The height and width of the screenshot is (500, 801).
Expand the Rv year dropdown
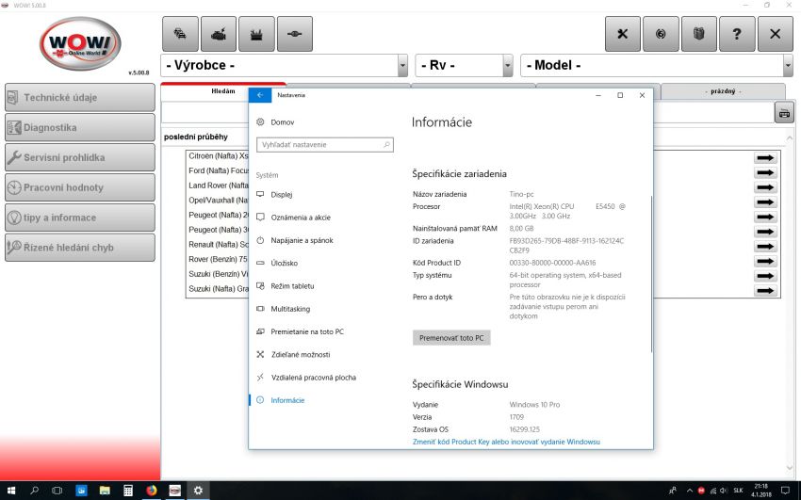[508, 66]
